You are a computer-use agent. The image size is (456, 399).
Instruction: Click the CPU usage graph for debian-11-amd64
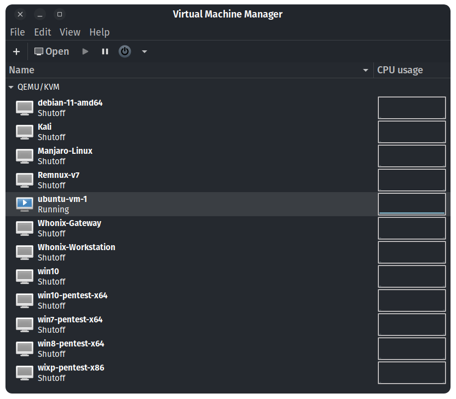pyautogui.click(x=412, y=108)
